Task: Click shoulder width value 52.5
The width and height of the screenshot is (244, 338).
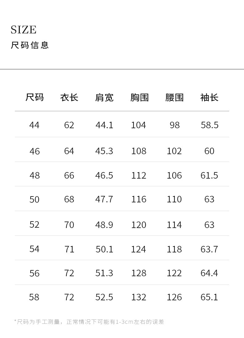Action: 104,297
